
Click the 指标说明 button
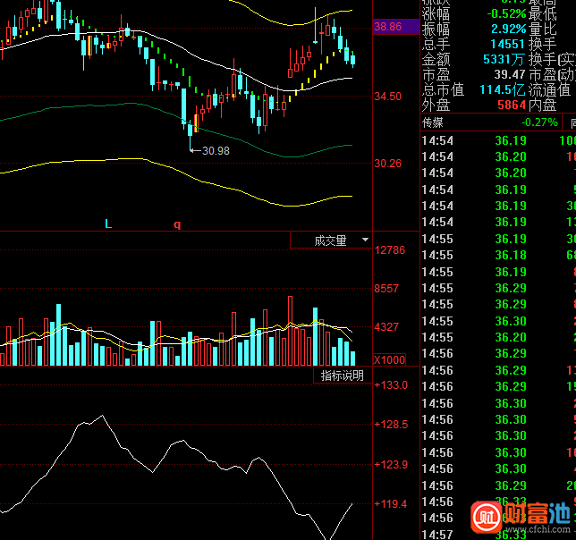pyautogui.click(x=343, y=375)
